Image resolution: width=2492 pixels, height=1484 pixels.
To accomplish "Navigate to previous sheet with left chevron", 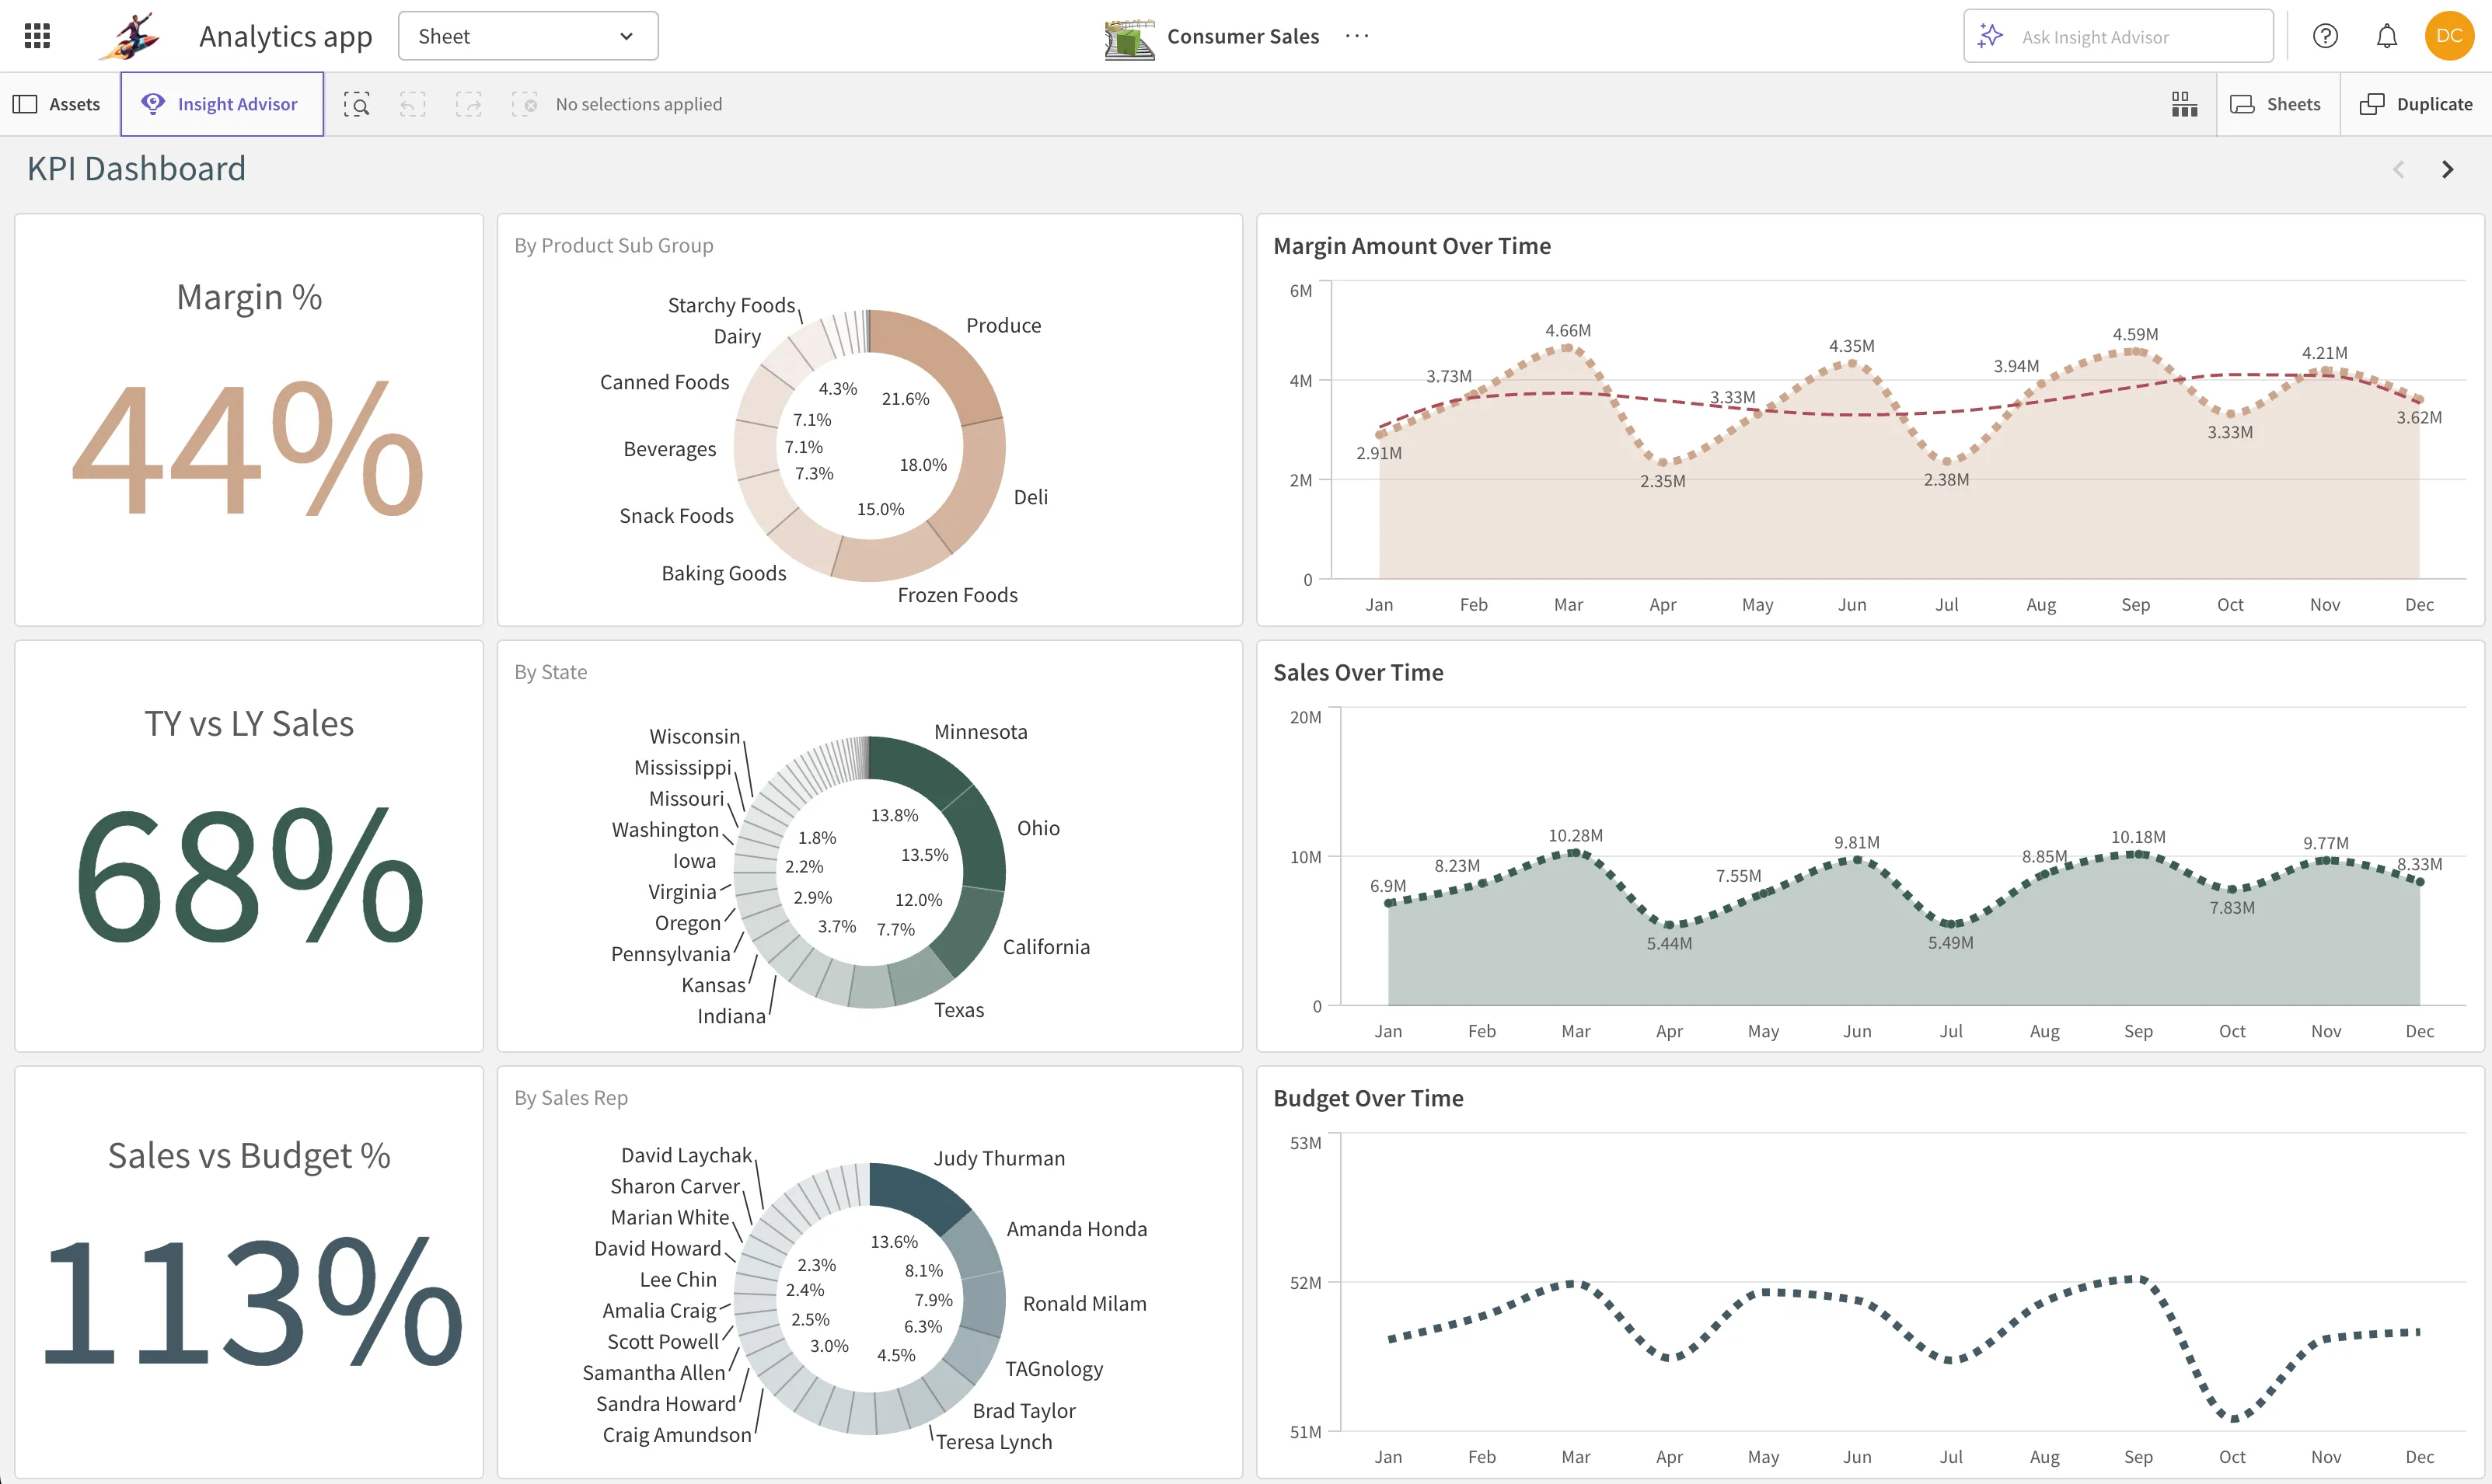I will [x=2399, y=168].
